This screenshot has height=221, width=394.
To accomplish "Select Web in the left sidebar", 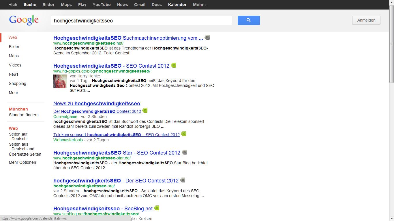I will point(13,37).
